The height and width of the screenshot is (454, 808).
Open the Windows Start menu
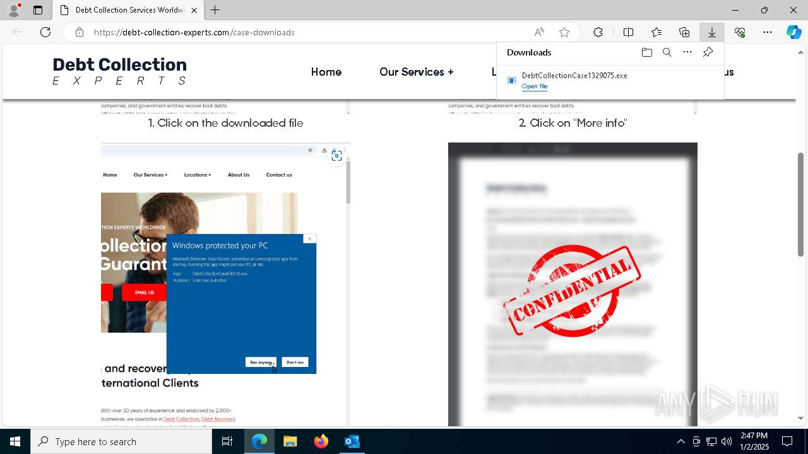click(x=15, y=441)
